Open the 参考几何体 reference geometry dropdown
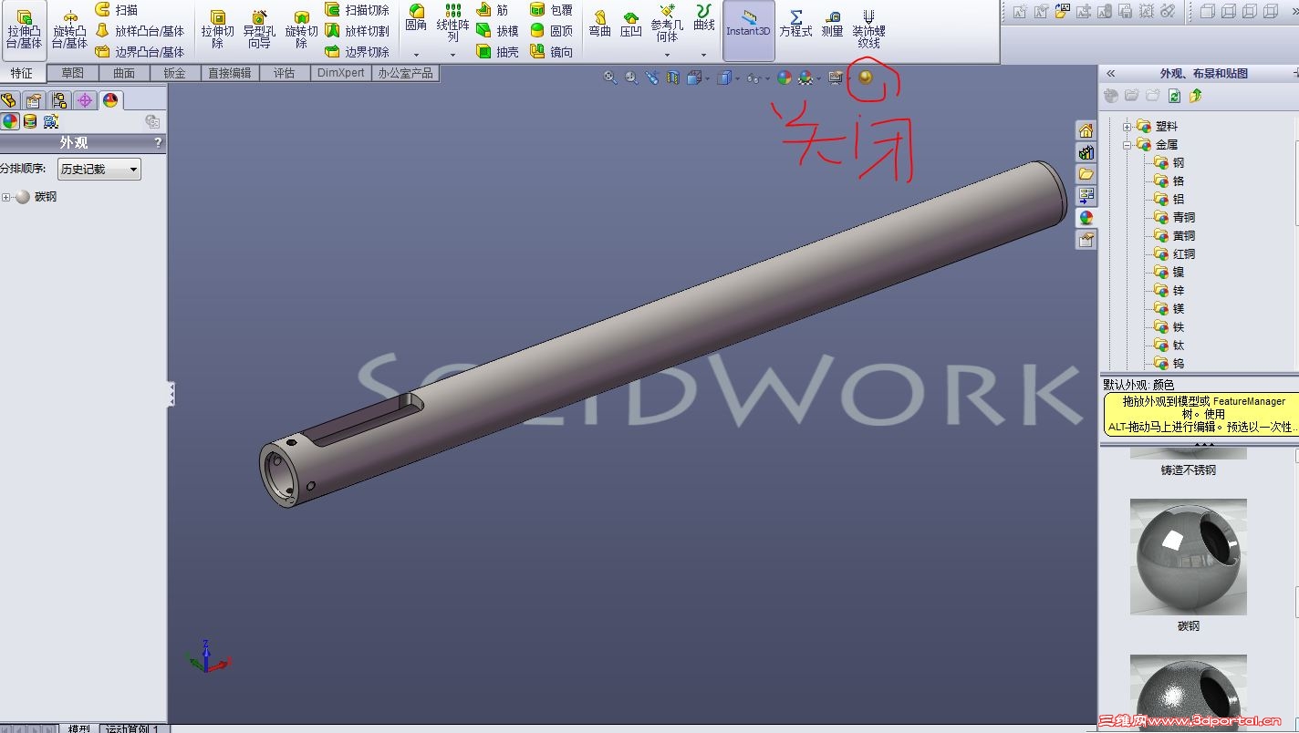 (667, 55)
